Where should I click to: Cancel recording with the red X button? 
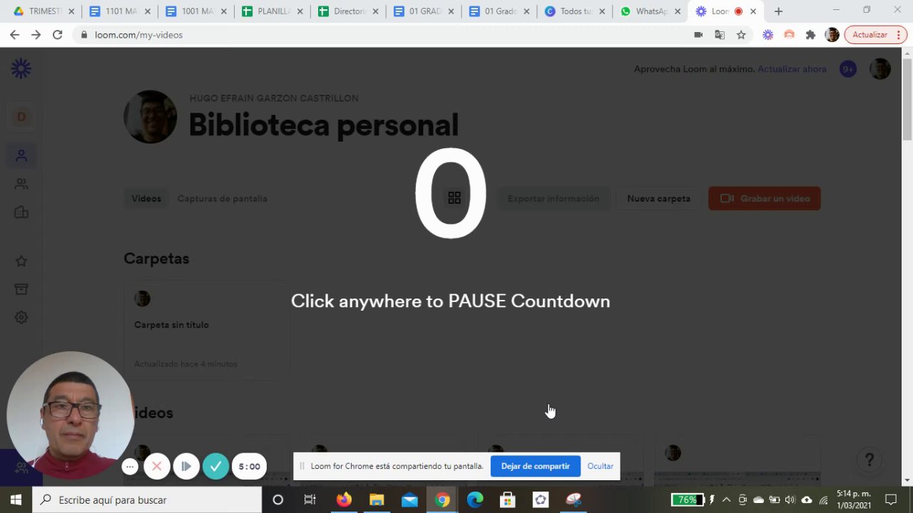(x=157, y=467)
